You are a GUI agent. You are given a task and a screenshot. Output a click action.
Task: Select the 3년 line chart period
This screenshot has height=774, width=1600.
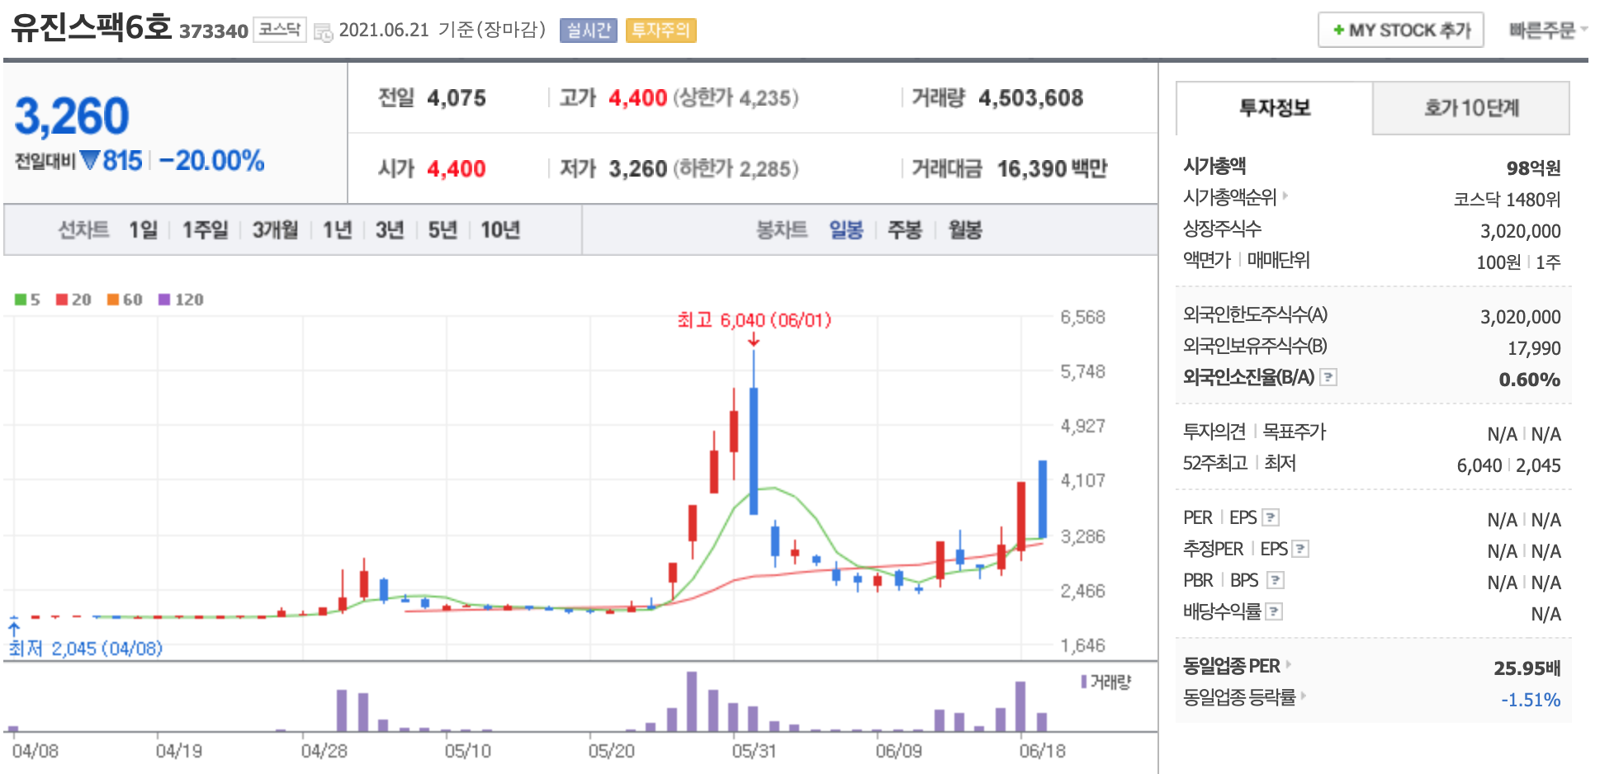[390, 229]
